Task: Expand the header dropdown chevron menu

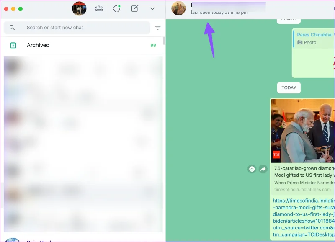Action: point(152,9)
